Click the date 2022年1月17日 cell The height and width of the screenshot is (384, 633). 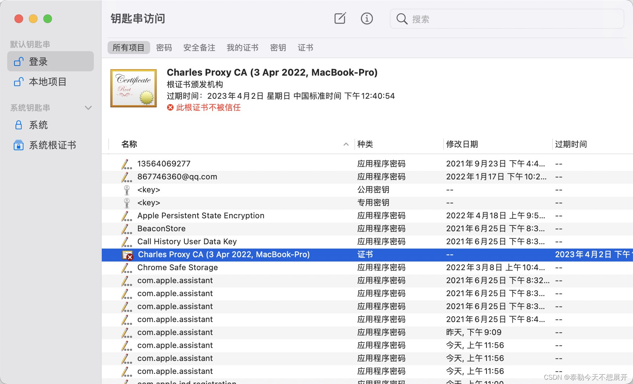(x=496, y=177)
